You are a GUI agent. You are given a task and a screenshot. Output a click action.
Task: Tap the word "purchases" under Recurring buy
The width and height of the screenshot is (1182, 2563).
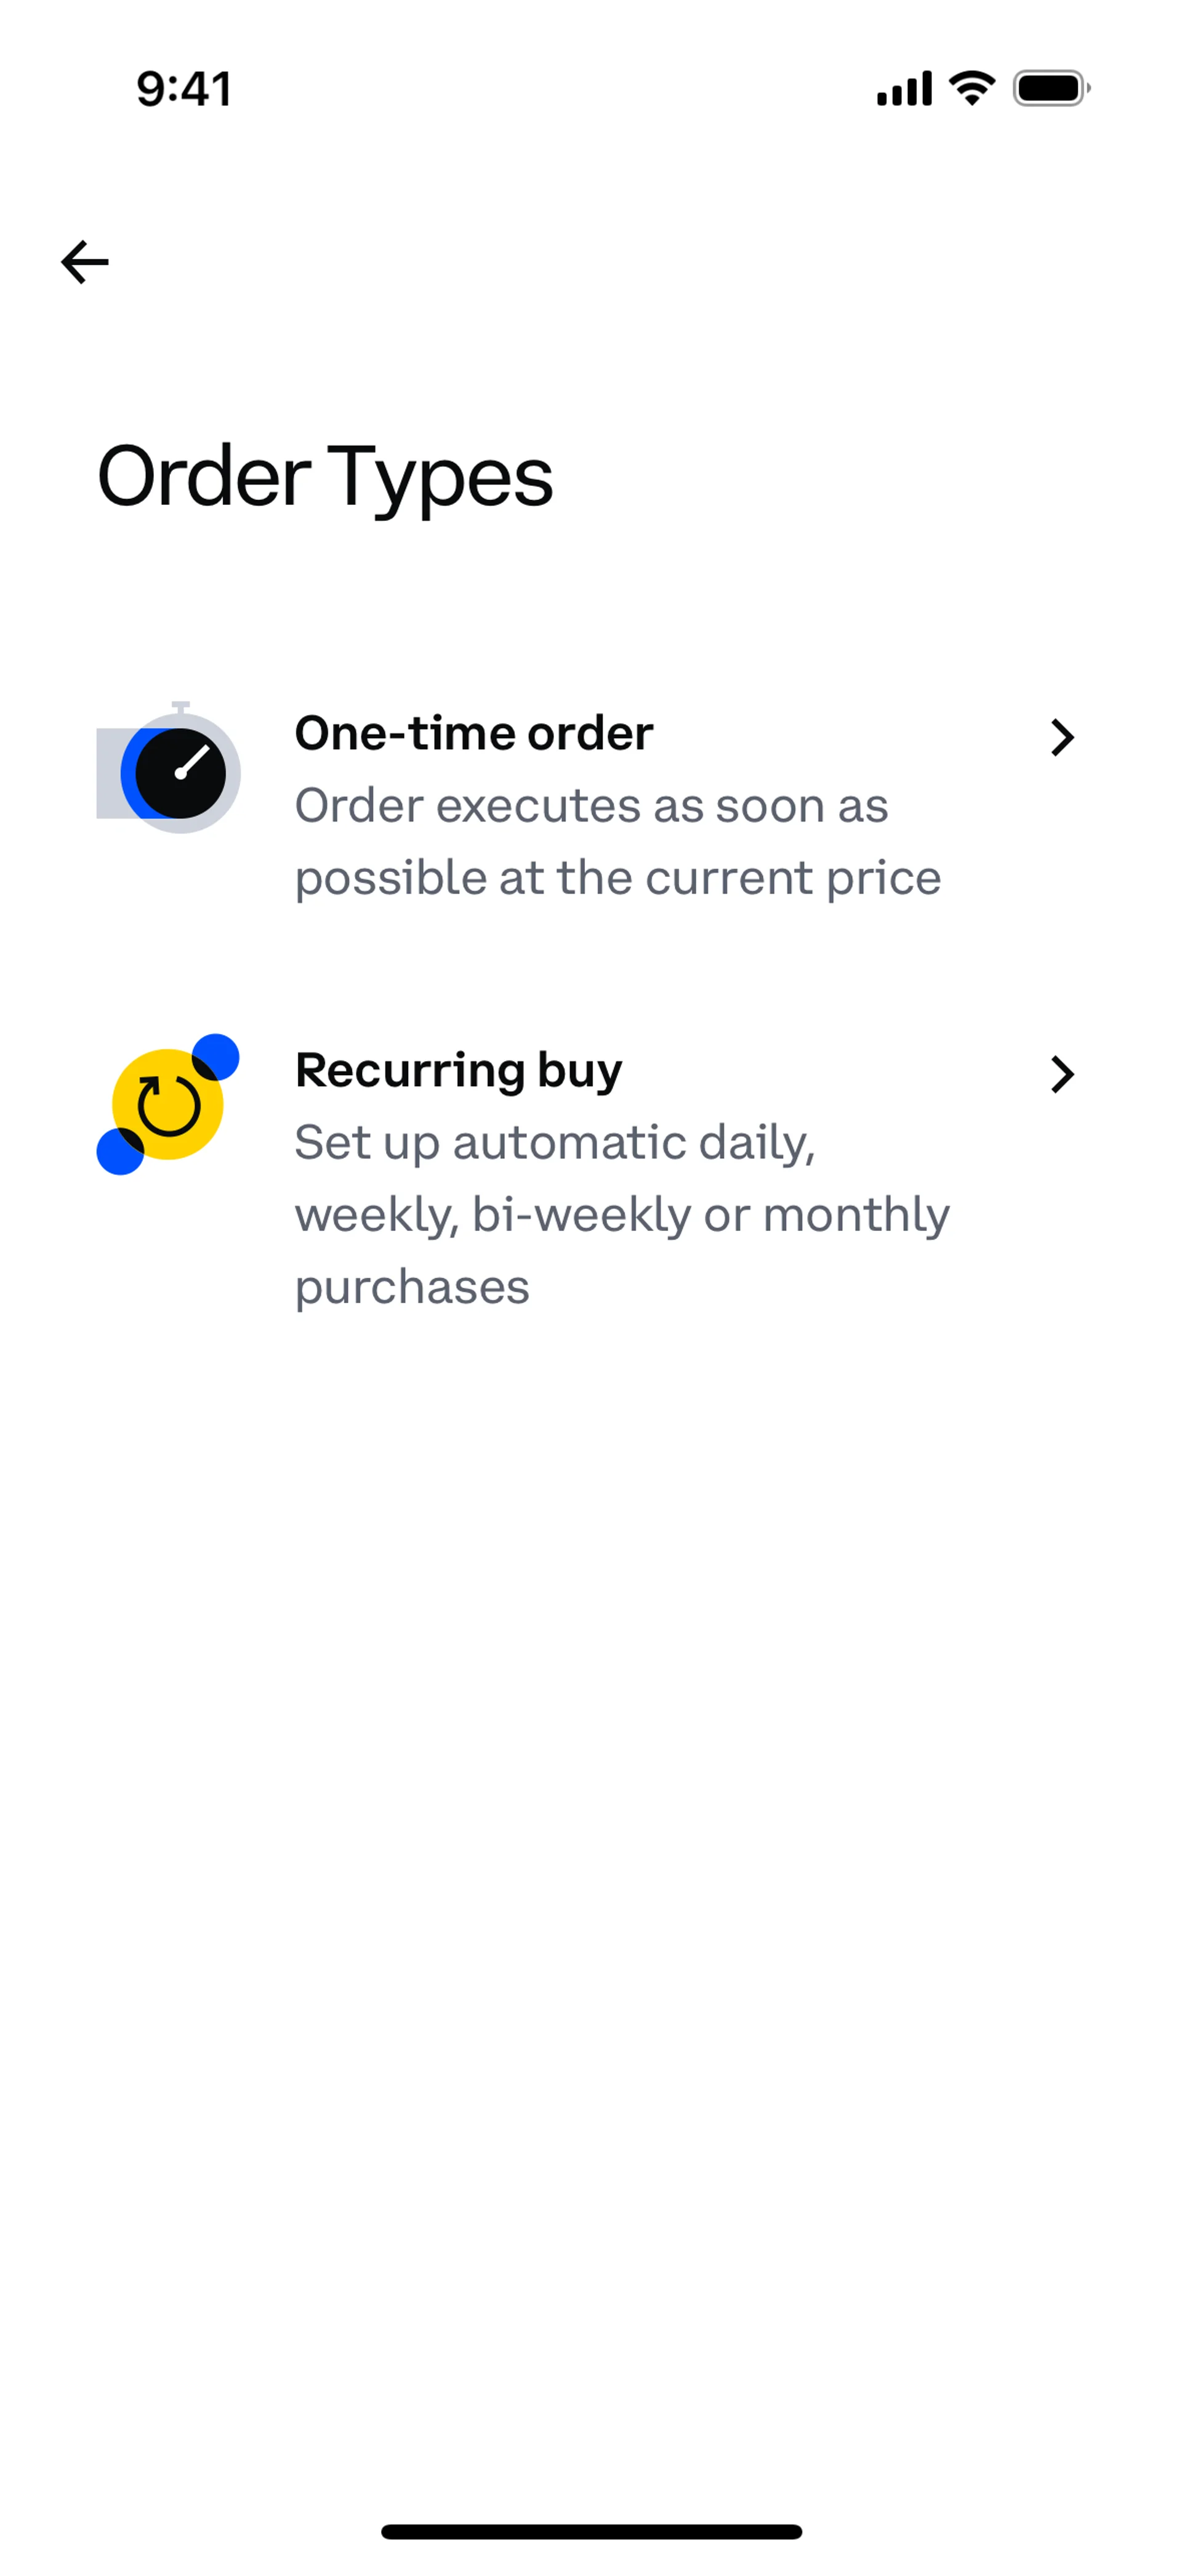[412, 1288]
